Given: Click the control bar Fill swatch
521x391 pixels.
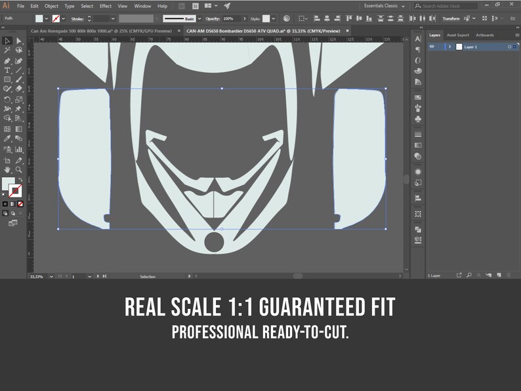Looking at the screenshot, I should coord(39,18).
